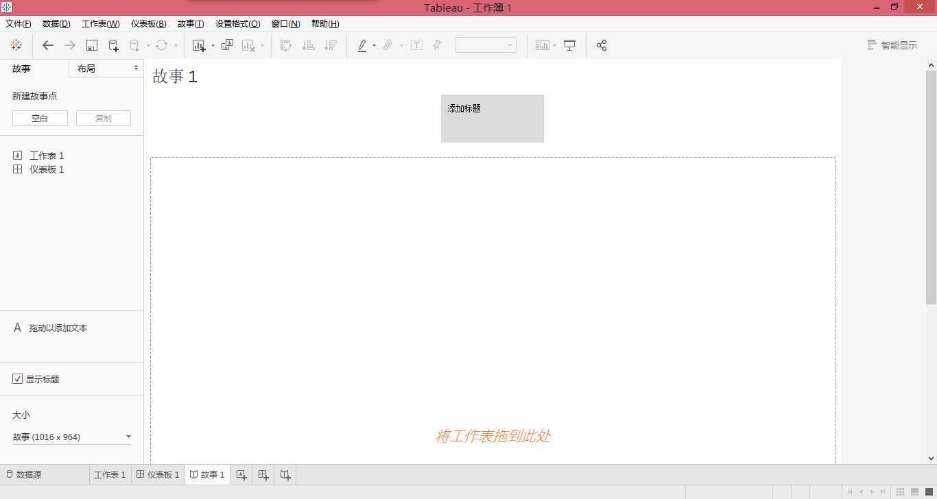
Task: Switch to the 工作表 1 sheet tab
Action: (110, 474)
